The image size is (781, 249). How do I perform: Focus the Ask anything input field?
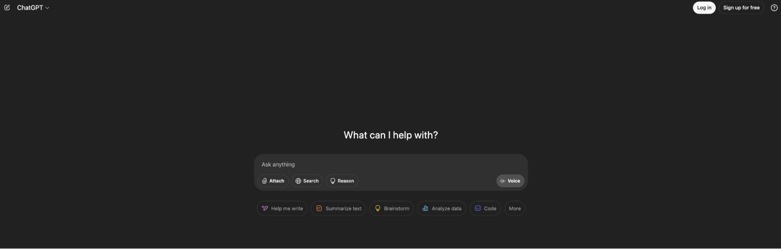tap(391, 164)
